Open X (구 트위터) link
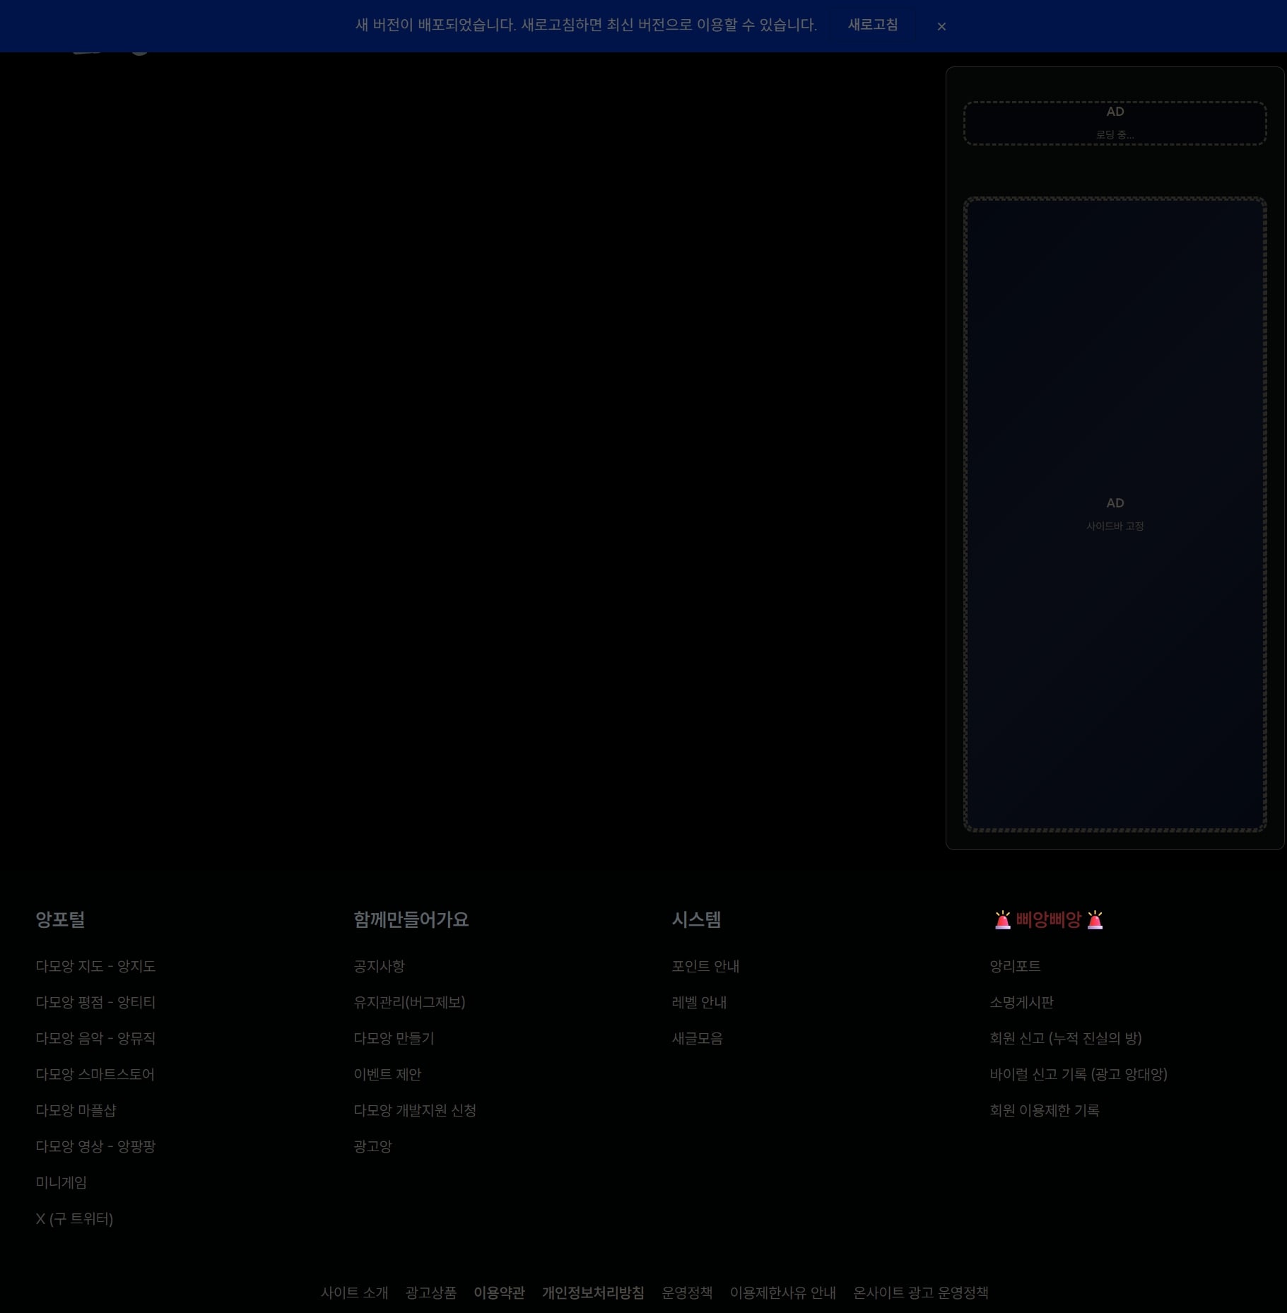 (x=74, y=1218)
